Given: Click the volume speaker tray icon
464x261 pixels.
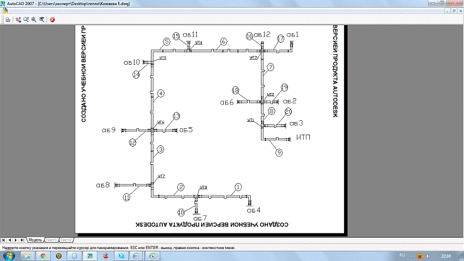Looking at the screenshot, I should point(428,256).
